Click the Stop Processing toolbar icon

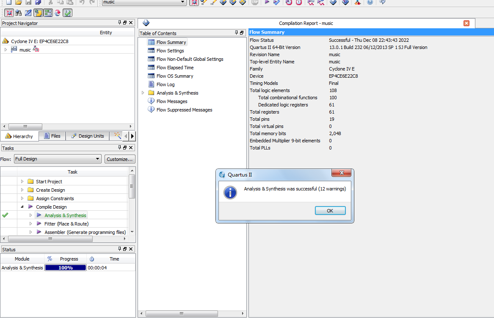tap(255, 2)
